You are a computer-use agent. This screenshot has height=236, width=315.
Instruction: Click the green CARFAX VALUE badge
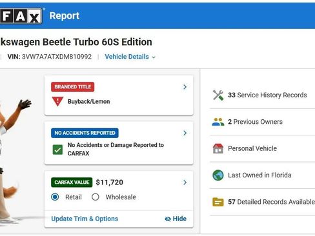pyautogui.click(x=72, y=182)
